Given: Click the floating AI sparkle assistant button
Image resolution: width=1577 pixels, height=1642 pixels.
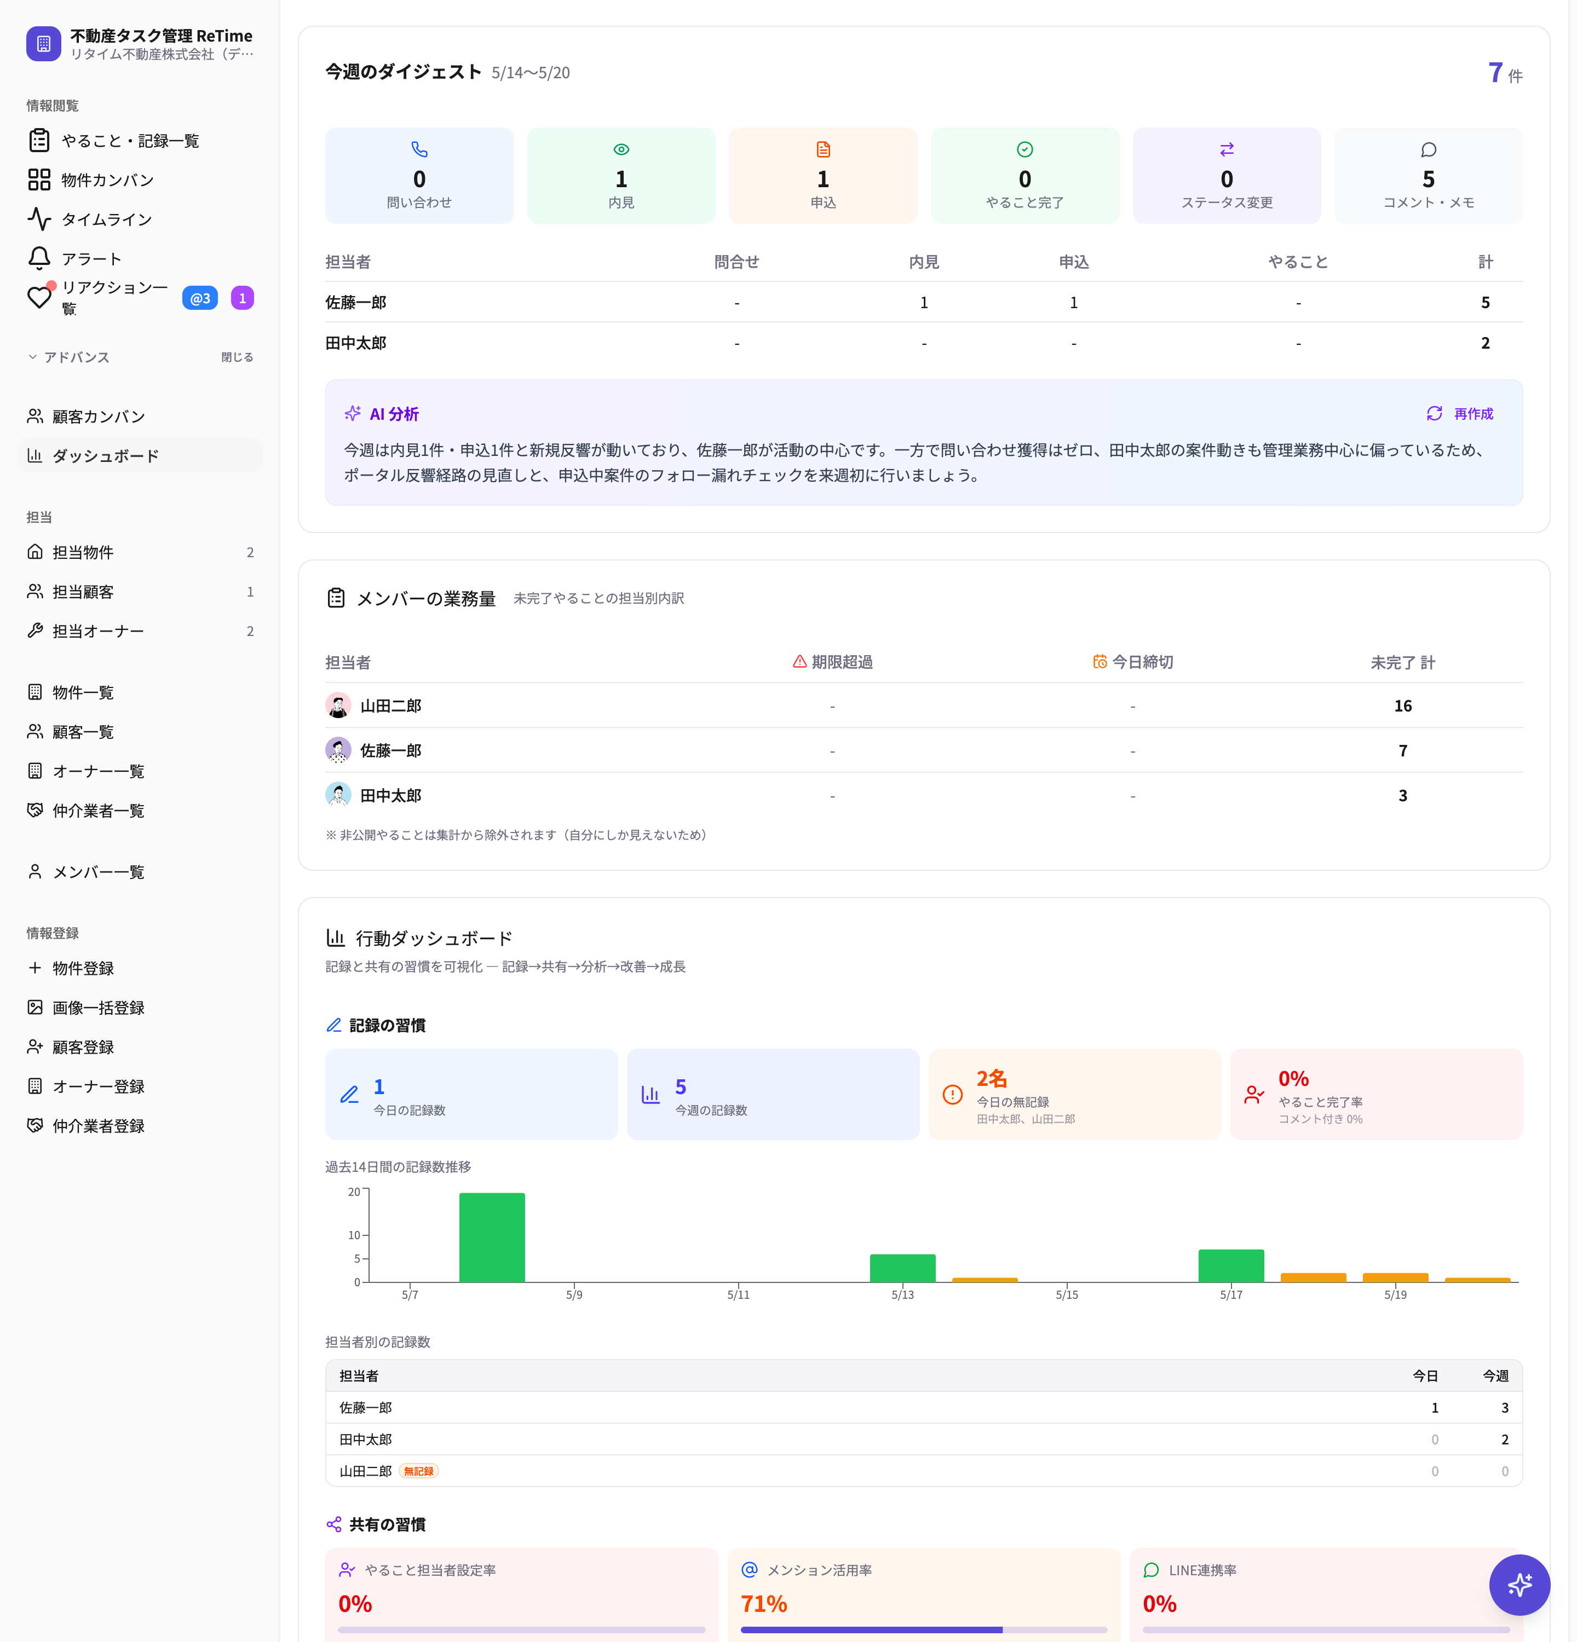Looking at the screenshot, I should [1519, 1584].
